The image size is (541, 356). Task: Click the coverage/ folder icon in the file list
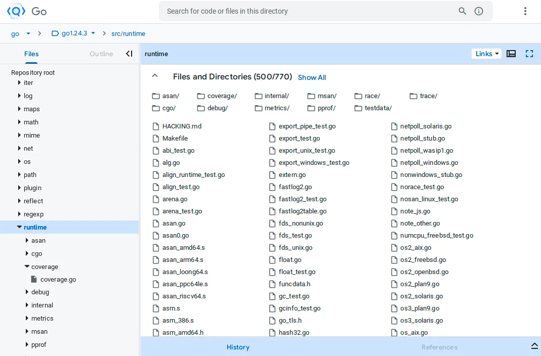tap(201, 96)
